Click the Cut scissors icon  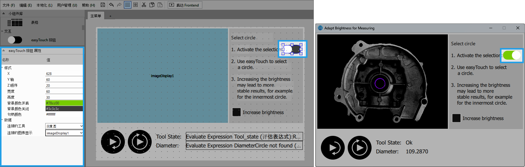pyautogui.click(x=144, y=5)
